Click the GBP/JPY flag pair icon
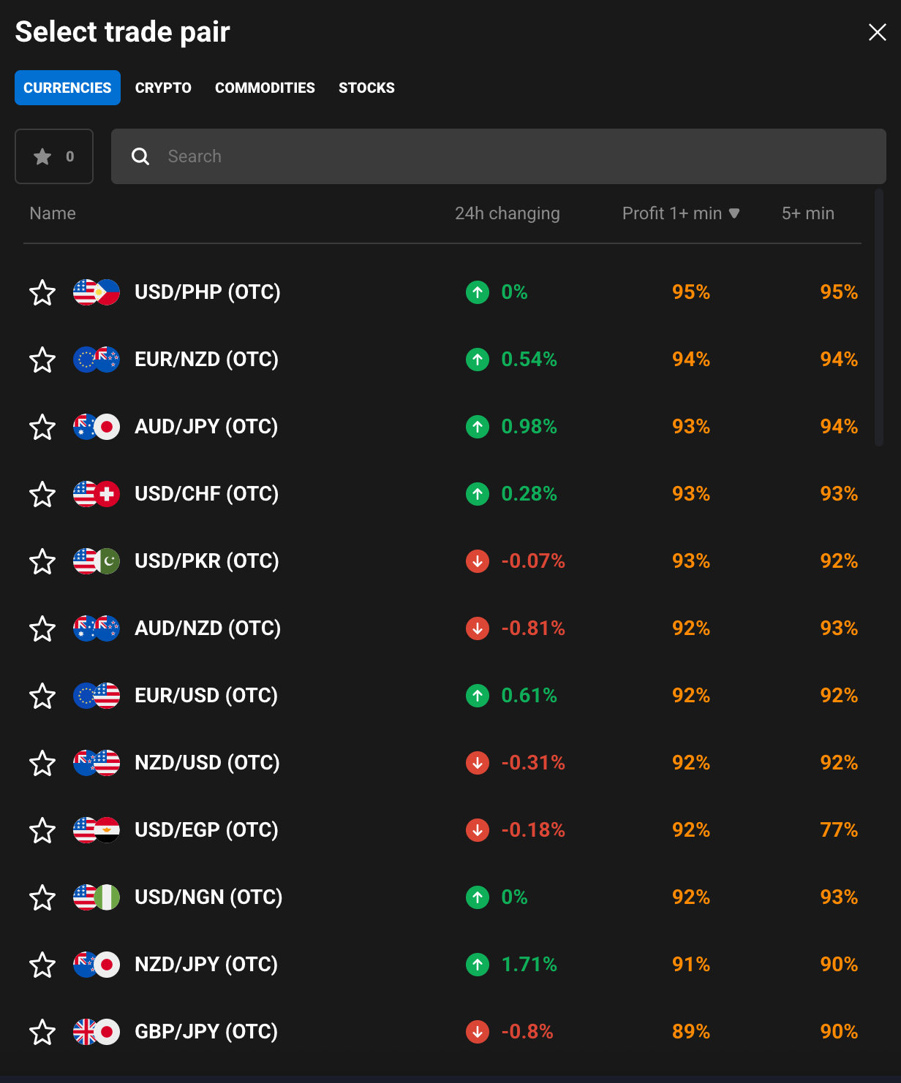901x1083 pixels. (97, 1032)
